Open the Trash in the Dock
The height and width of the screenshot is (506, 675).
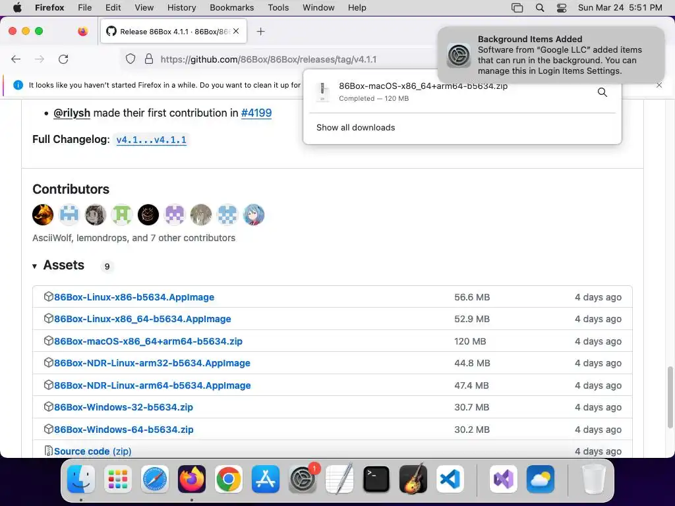point(593,479)
